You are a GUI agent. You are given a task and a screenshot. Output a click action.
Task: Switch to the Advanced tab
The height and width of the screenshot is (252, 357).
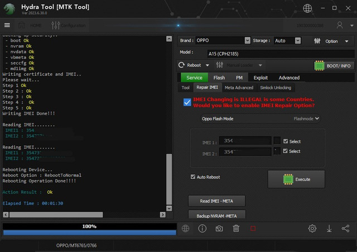tap(289, 78)
